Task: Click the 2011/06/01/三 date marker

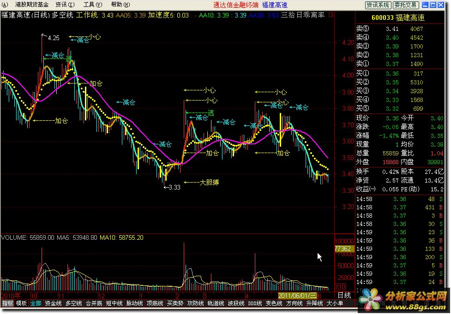Action: tap(297, 296)
